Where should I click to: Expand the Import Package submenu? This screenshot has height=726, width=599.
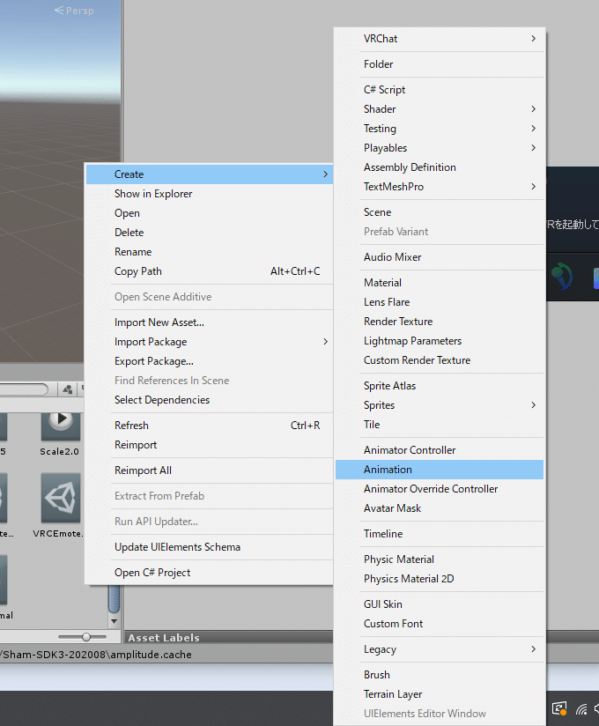210,342
